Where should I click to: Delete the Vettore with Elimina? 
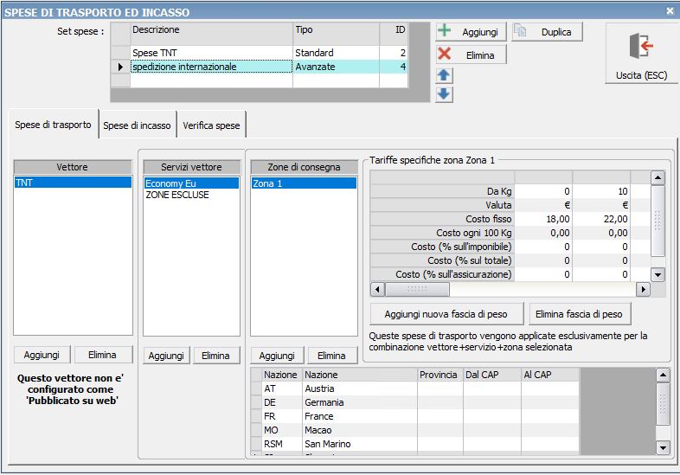(x=102, y=355)
